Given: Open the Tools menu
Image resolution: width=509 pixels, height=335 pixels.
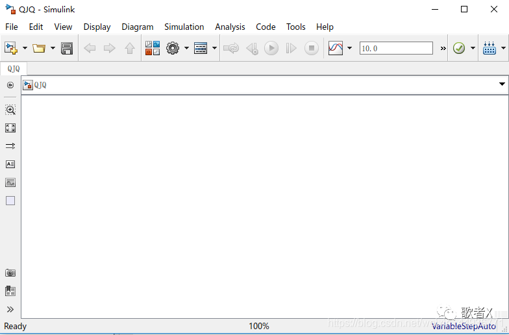Looking at the screenshot, I should pyautogui.click(x=296, y=27).
